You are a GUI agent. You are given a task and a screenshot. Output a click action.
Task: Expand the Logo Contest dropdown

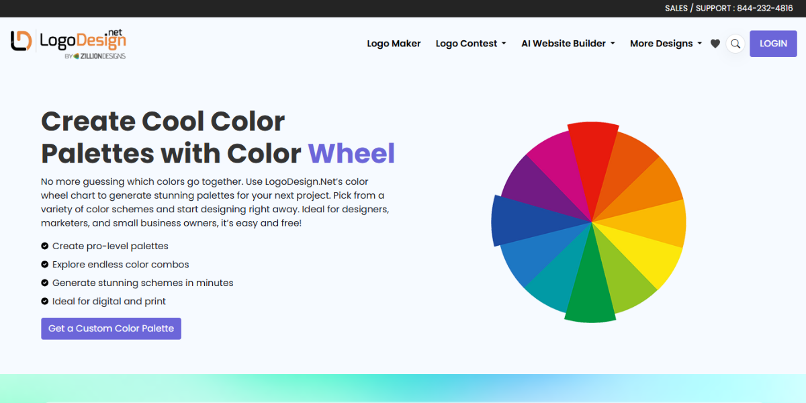pos(471,43)
